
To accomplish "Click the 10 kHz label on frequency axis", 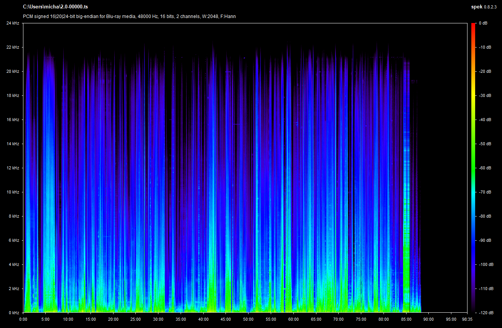I will [x=13, y=192].
